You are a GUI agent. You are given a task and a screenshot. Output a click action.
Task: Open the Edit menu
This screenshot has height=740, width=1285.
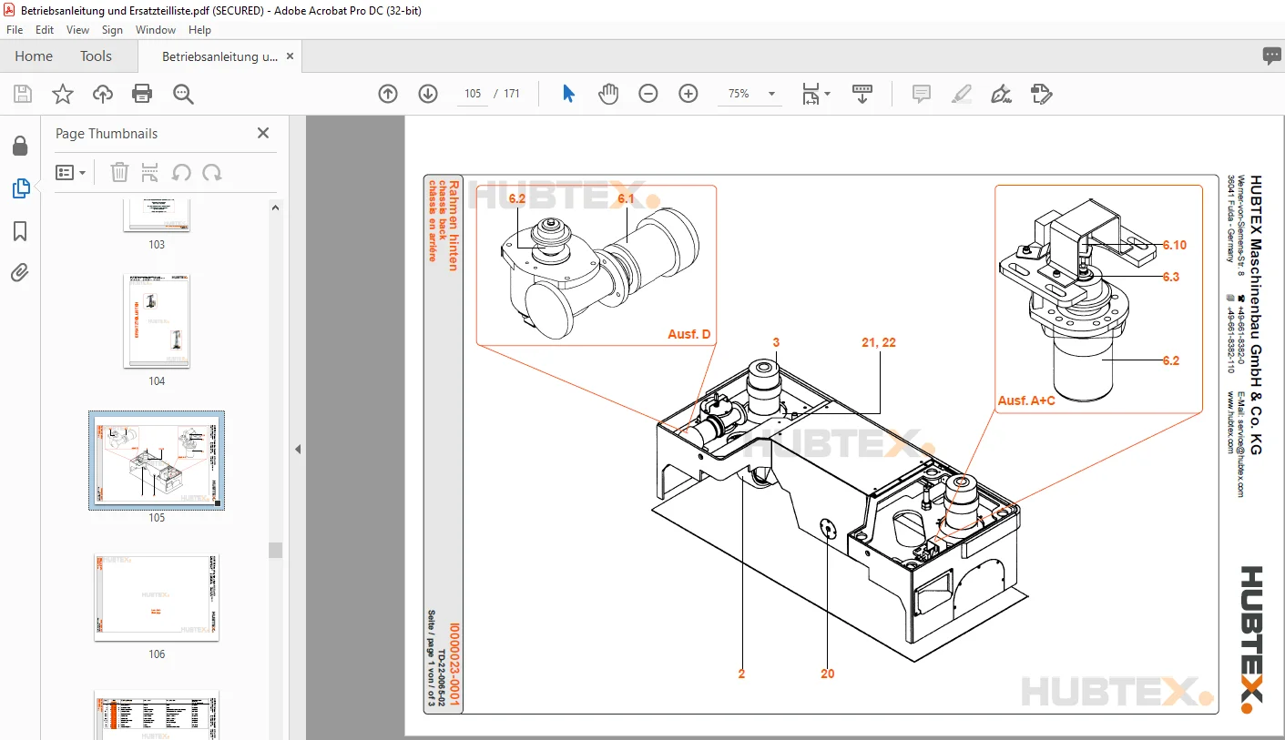(x=45, y=30)
